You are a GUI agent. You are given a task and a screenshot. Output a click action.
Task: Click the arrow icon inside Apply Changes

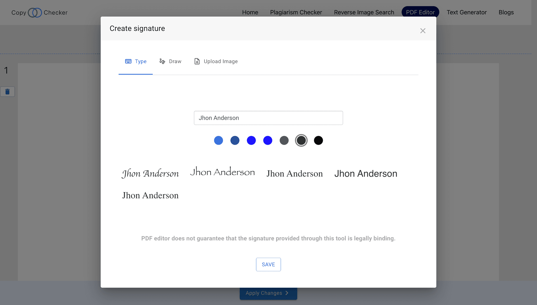[287, 293]
